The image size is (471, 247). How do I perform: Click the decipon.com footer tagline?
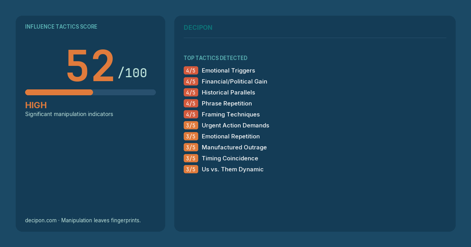click(83, 220)
